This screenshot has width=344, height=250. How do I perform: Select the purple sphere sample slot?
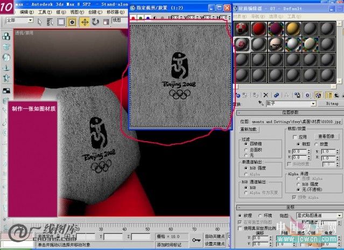[x=276, y=29]
